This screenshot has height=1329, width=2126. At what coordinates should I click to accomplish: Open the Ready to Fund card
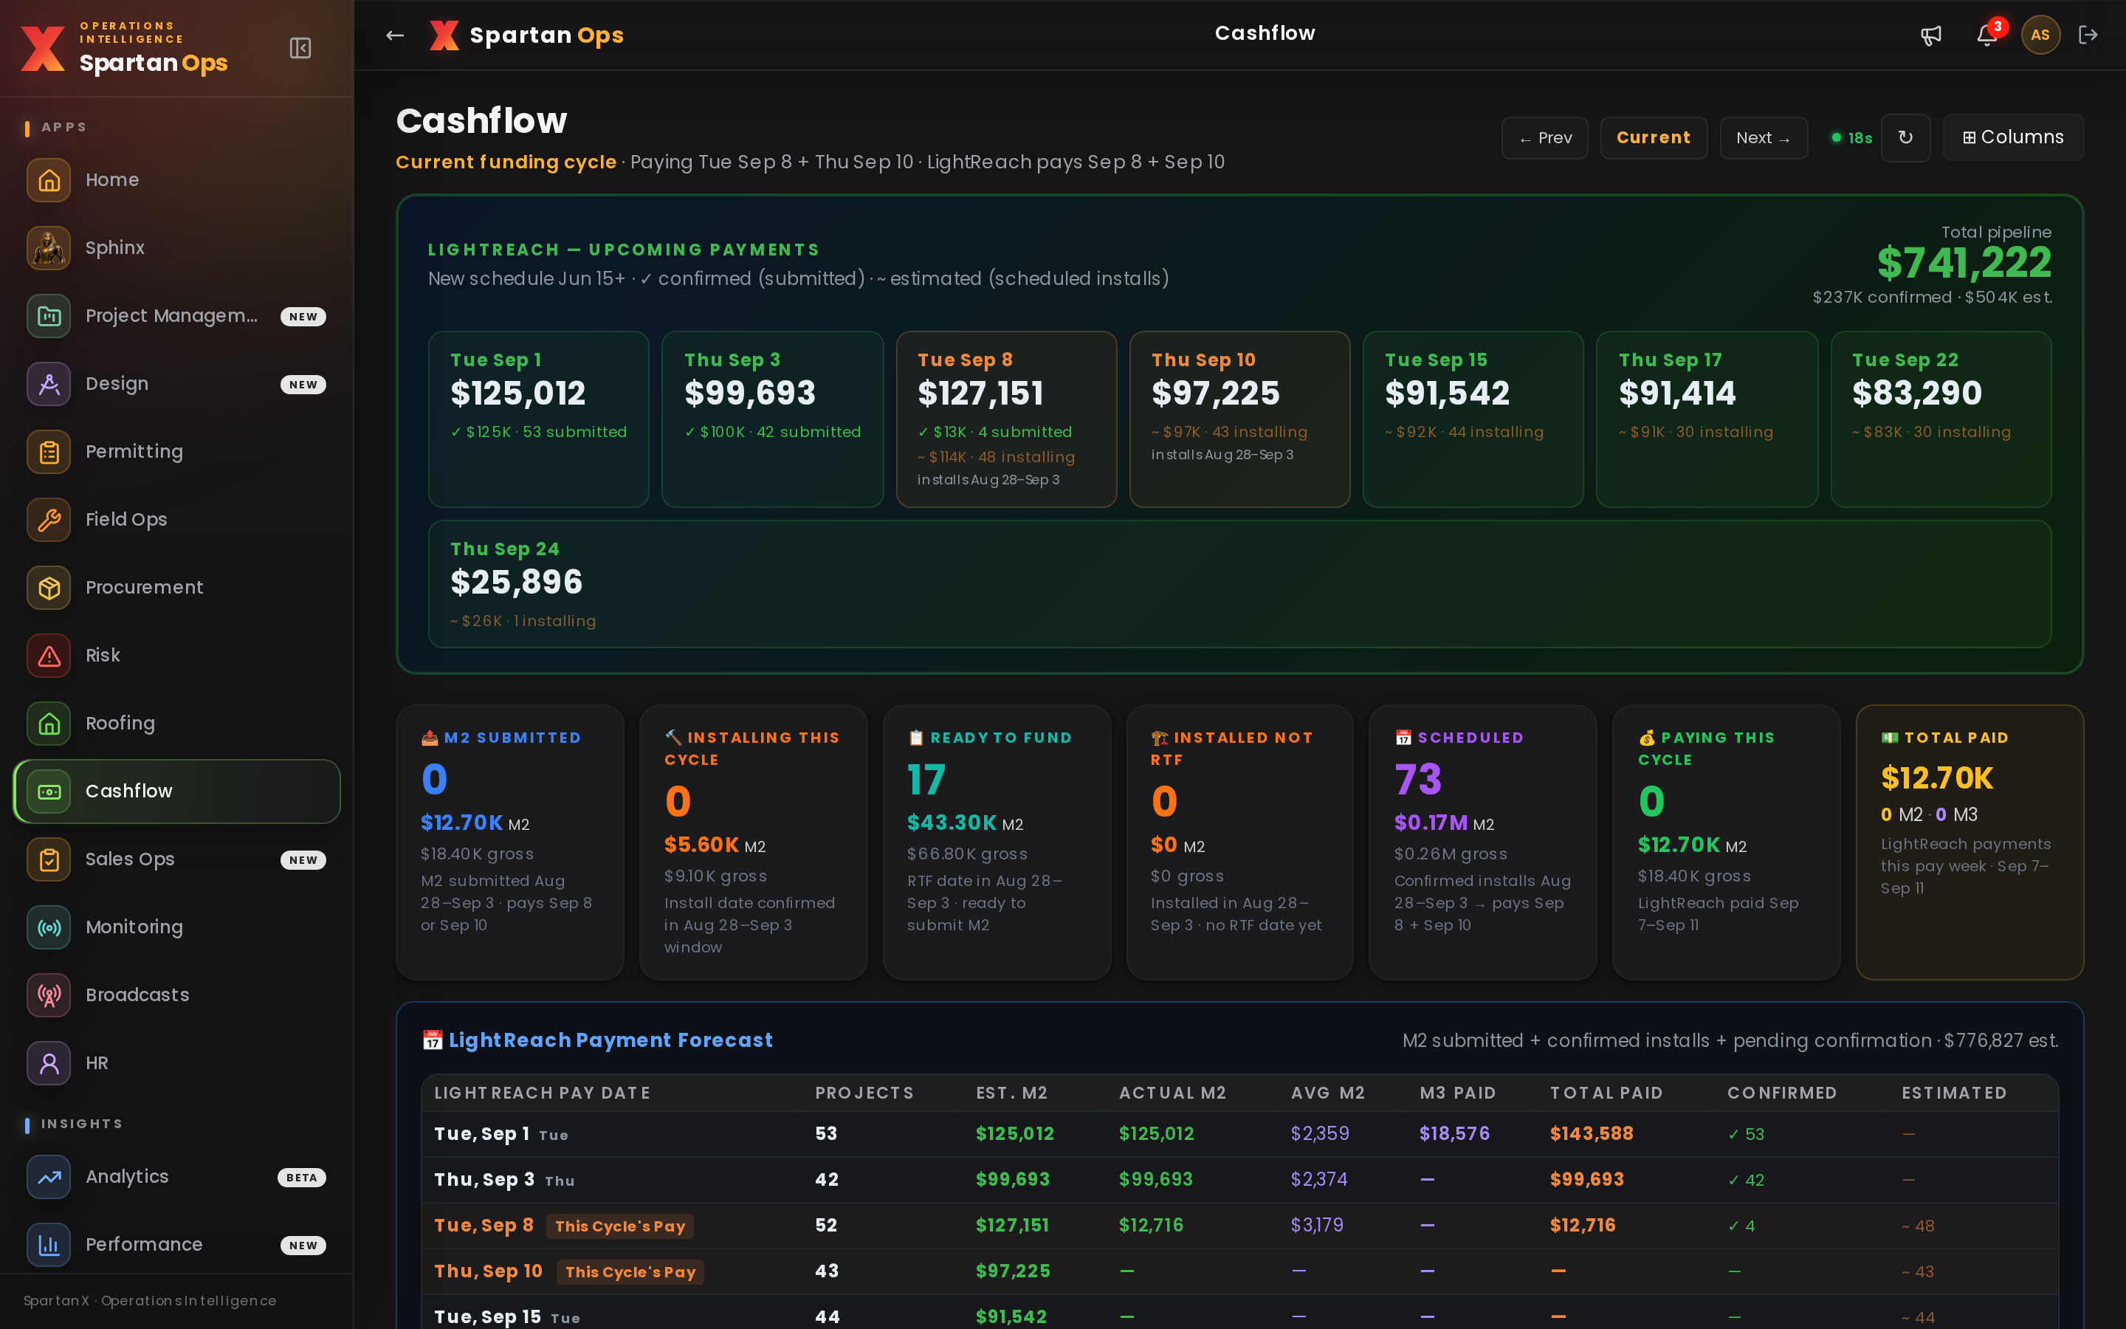(997, 842)
